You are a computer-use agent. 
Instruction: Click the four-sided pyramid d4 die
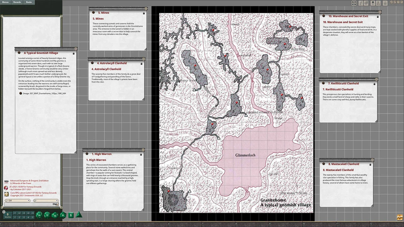coord(79,215)
